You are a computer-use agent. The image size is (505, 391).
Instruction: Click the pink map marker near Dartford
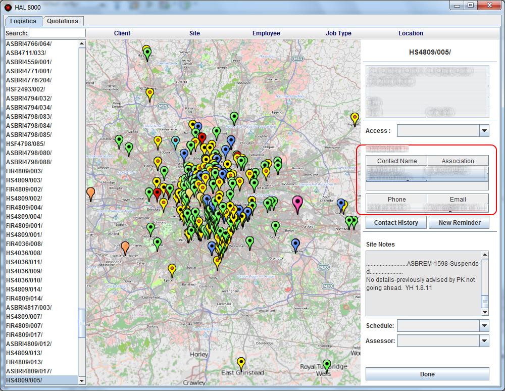click(297, 203)
